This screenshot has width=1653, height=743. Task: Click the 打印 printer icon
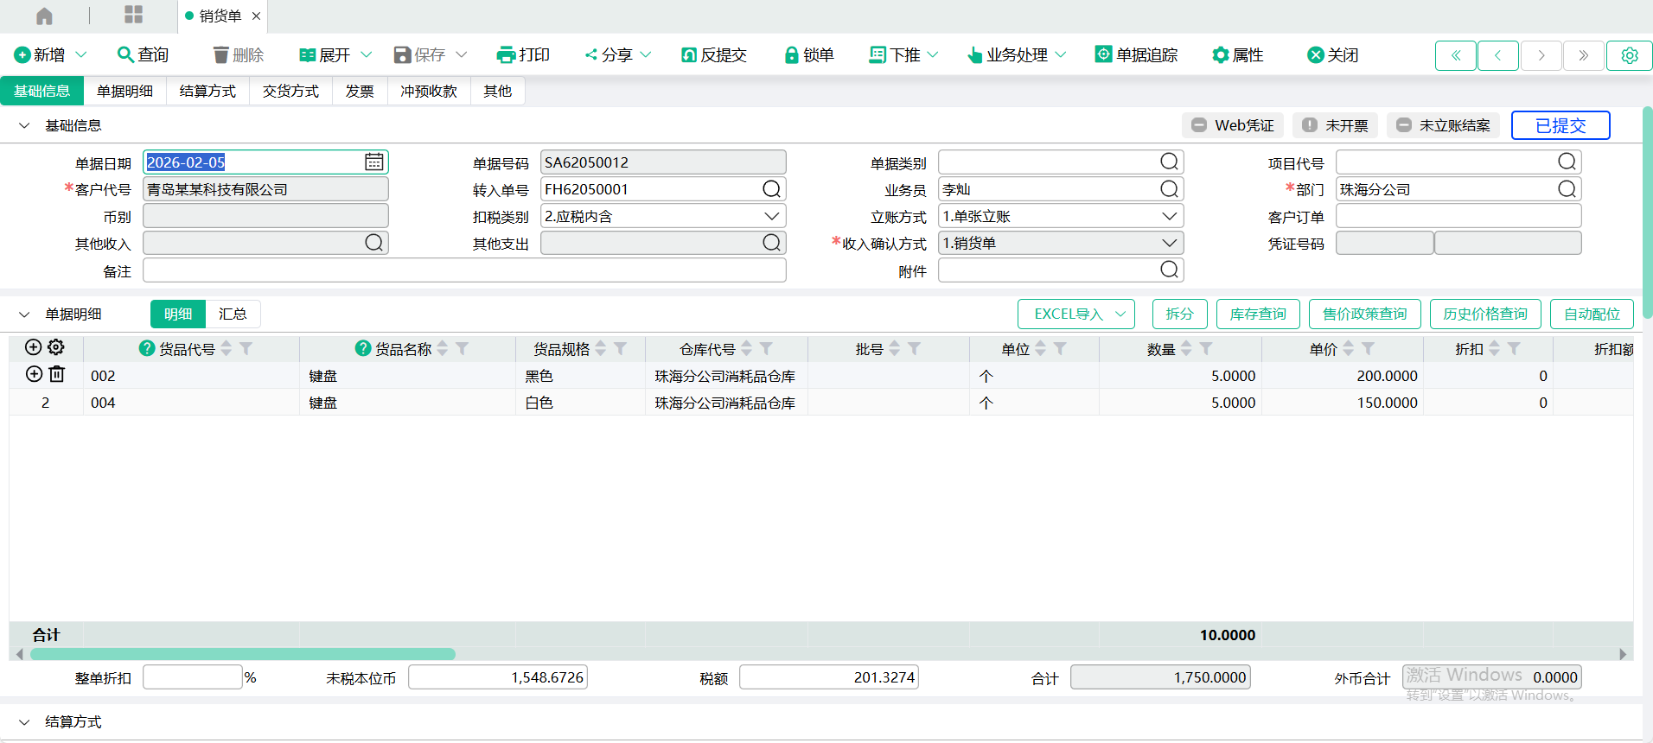tap(506, 55)
